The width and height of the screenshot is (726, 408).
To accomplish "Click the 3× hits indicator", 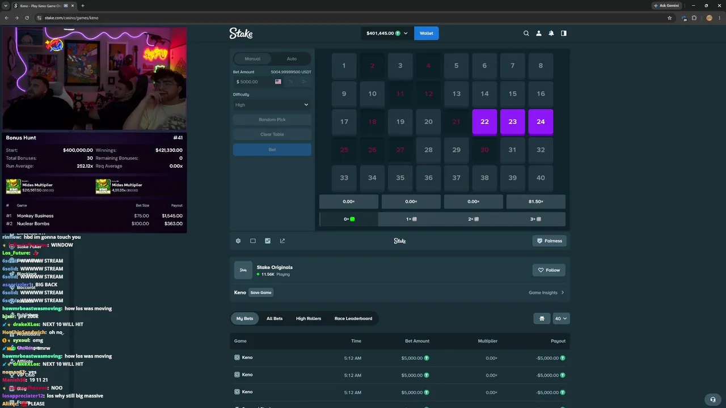I will click(535, 219).
